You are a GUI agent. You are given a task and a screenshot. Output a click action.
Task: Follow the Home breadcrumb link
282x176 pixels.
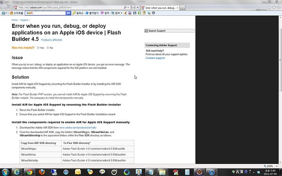14,20
